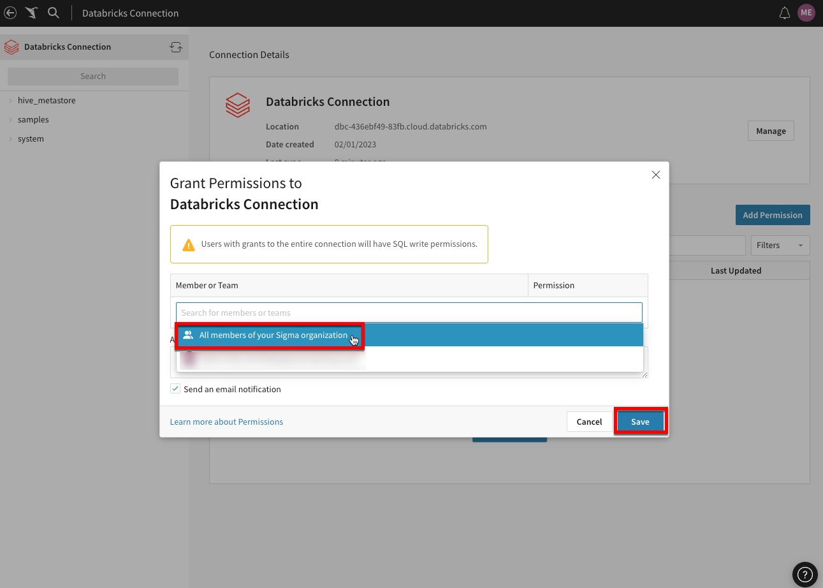Select the blurred member suggestion row
The image size is (823, 588).
pyautogui.click(x=409, y=359)
